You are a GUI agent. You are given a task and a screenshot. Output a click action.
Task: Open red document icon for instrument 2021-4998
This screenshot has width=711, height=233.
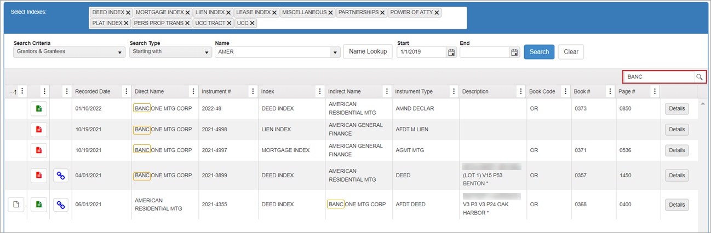(38, 130)
